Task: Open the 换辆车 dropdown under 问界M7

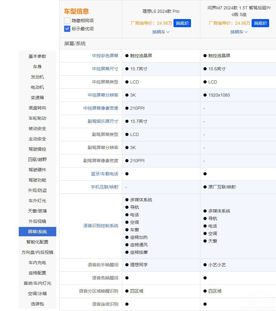Action: [x=239, y=32]
